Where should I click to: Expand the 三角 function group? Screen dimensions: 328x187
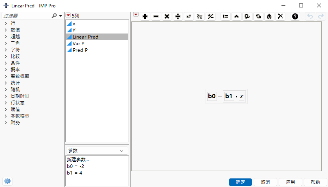pyautogui.click(x=6, y=43)
